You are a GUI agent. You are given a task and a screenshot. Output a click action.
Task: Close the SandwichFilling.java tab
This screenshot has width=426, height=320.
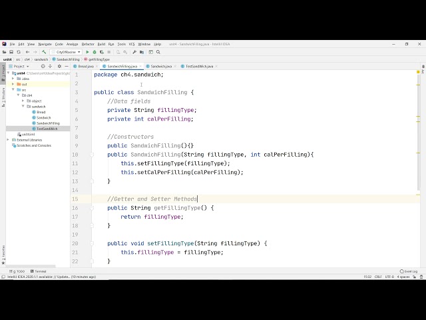coord(140,66)
